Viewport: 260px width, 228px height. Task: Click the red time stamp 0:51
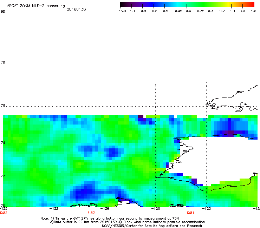pyautogui.click(x=190, y=213)
